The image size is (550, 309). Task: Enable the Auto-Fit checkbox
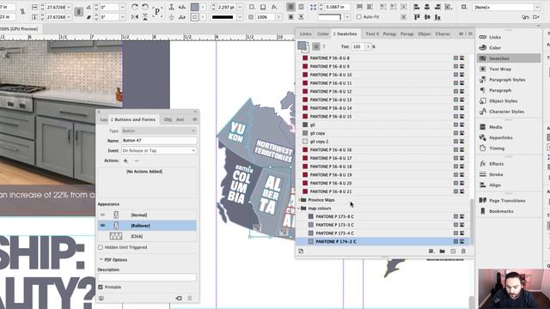(x=358, y=17)
